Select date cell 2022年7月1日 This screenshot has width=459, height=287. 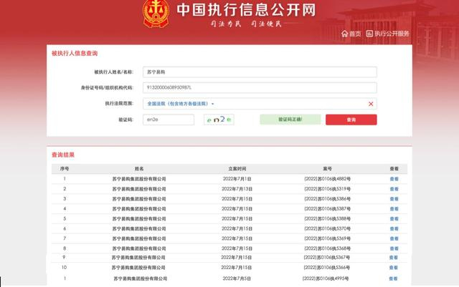[x=237, y=179]
